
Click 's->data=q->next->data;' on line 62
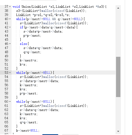click(x=39, y=110)
